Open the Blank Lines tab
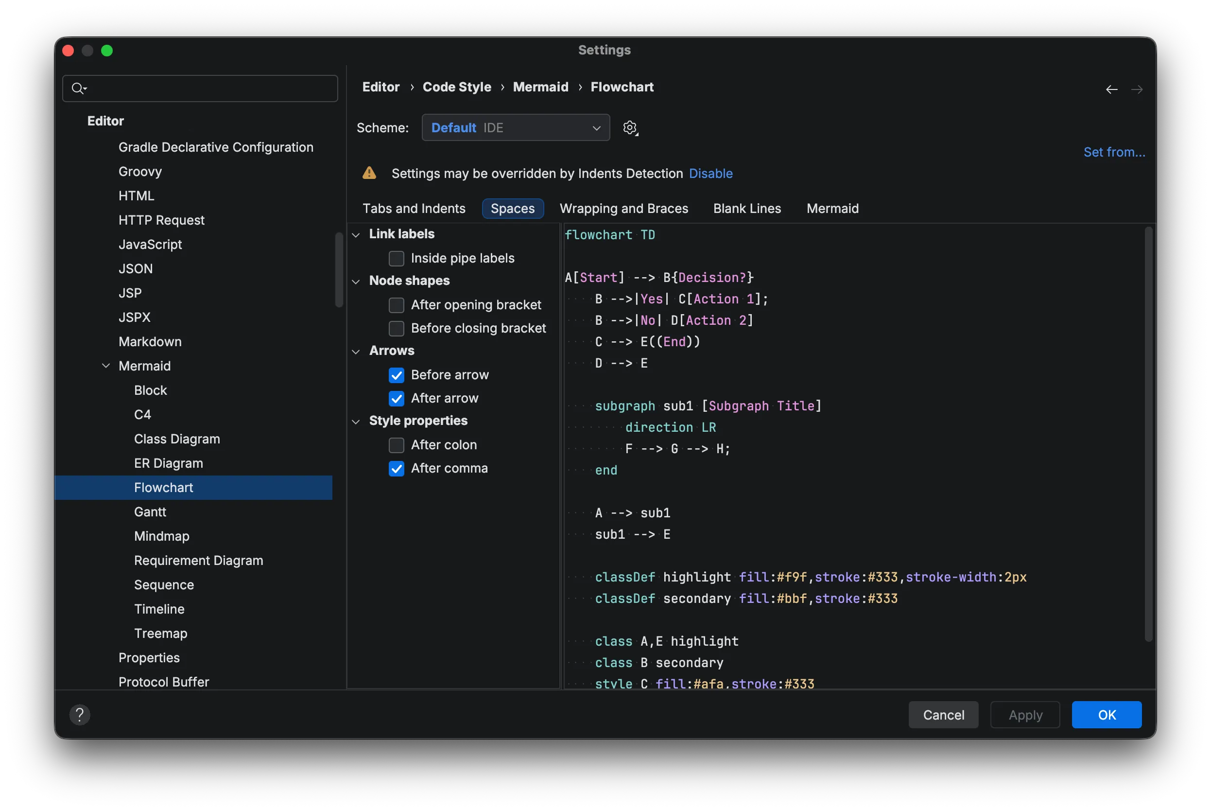The height and width of the screenshot is (811, 1211). coord(747,209)
